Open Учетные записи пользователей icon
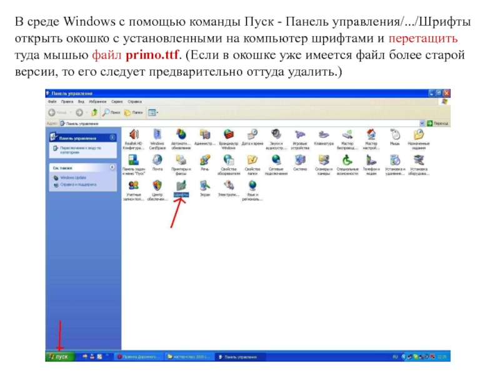 pyautogui.click(x=133, y=191)
